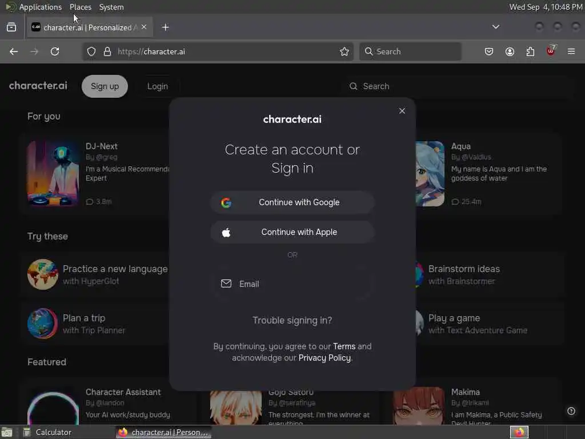
Task: Click the padlock site security icon
Action: (x=107, y=51)
